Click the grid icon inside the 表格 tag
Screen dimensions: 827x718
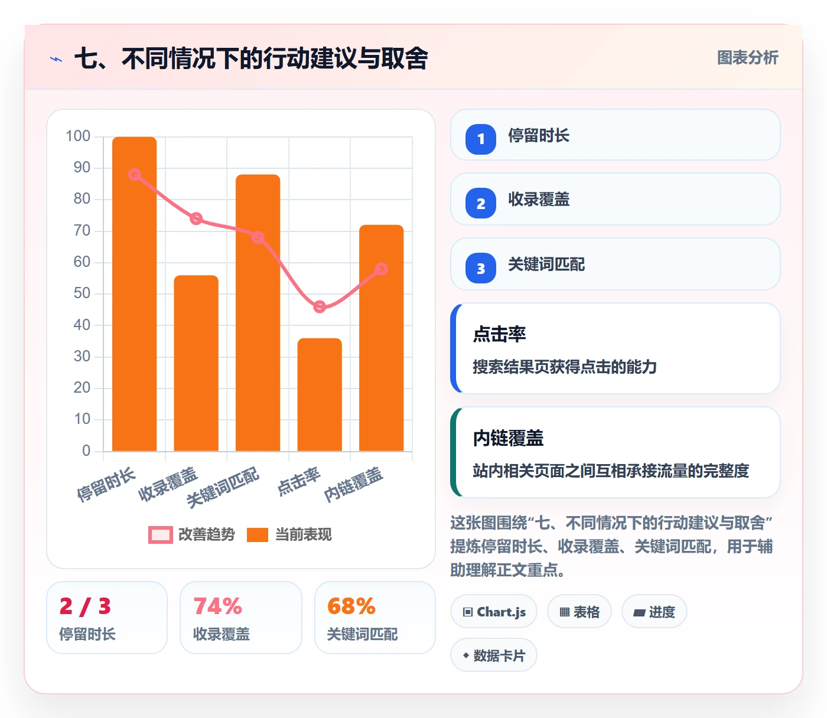(x=565, y=612)
